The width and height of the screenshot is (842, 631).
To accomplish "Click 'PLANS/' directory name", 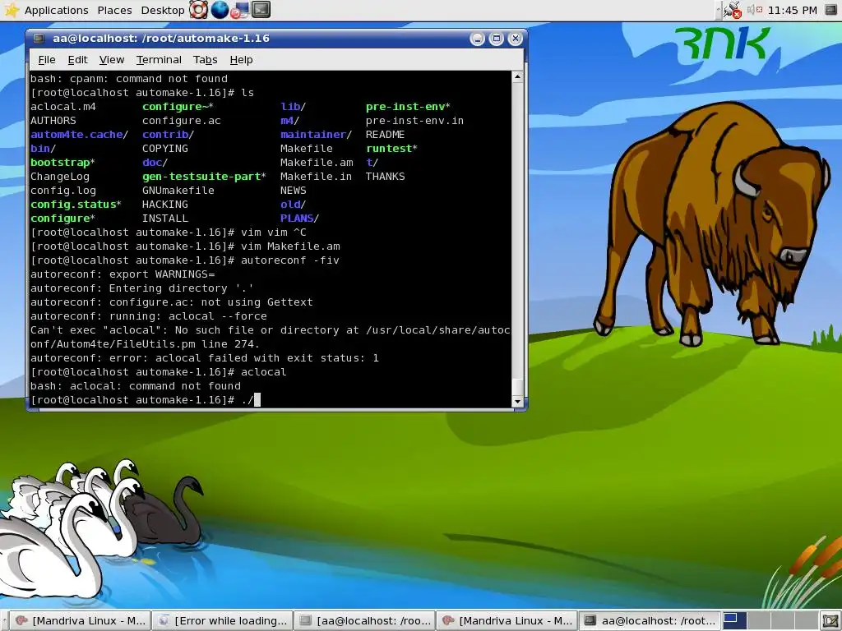I will point(299,219).
